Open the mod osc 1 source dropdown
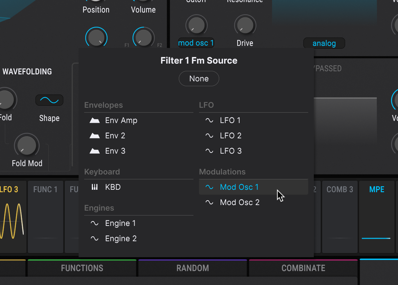The image size is (398, 285). 196,43
